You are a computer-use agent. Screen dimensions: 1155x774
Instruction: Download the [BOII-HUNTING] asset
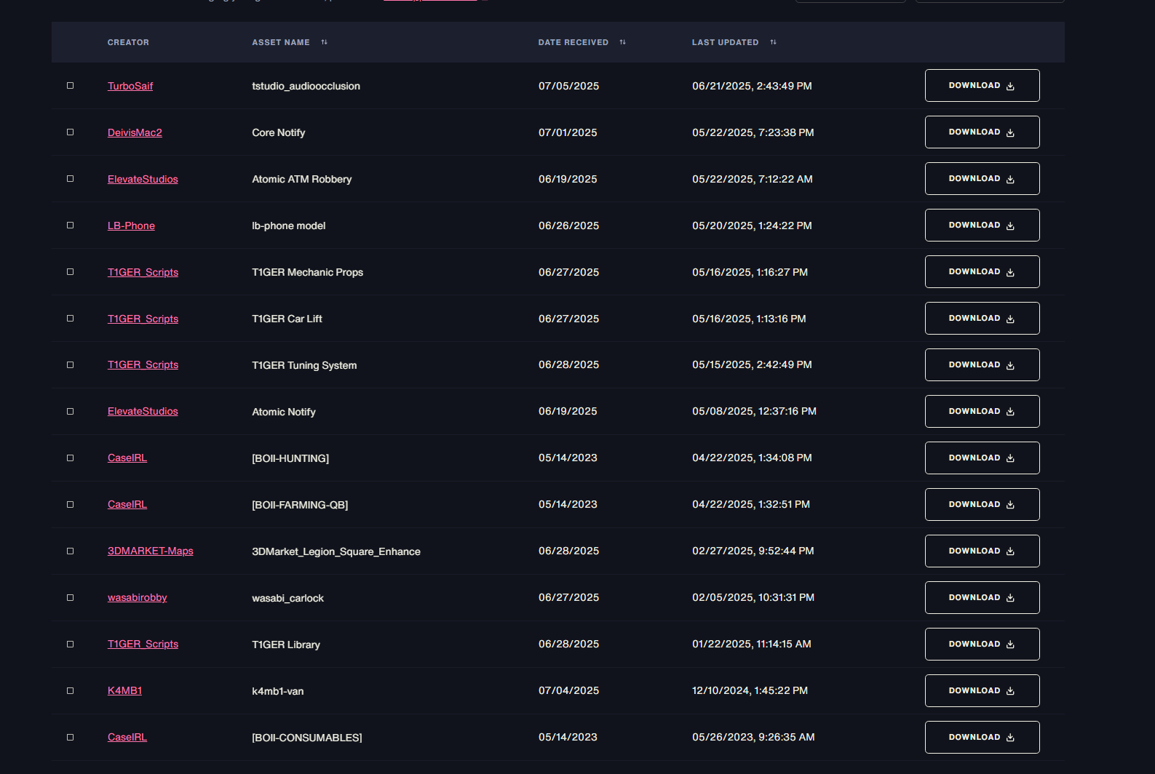coord(982,458)
